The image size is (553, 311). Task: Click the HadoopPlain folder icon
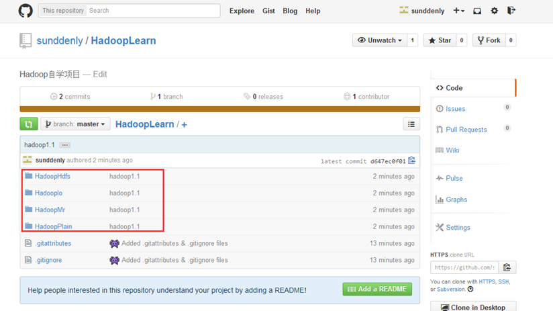[29, 226]
